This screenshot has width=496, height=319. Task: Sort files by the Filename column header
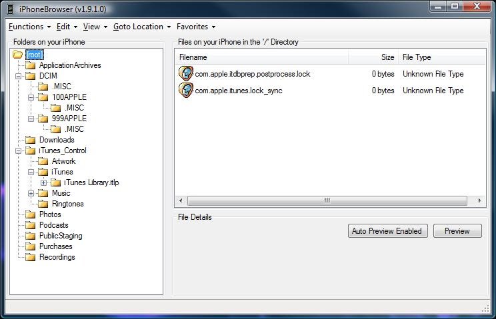tap(262, 57)
